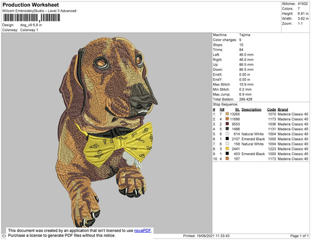Screen dimensions: 311x240
Task: Select the black swatch for stop 6
Action: [x=228, y=139]
